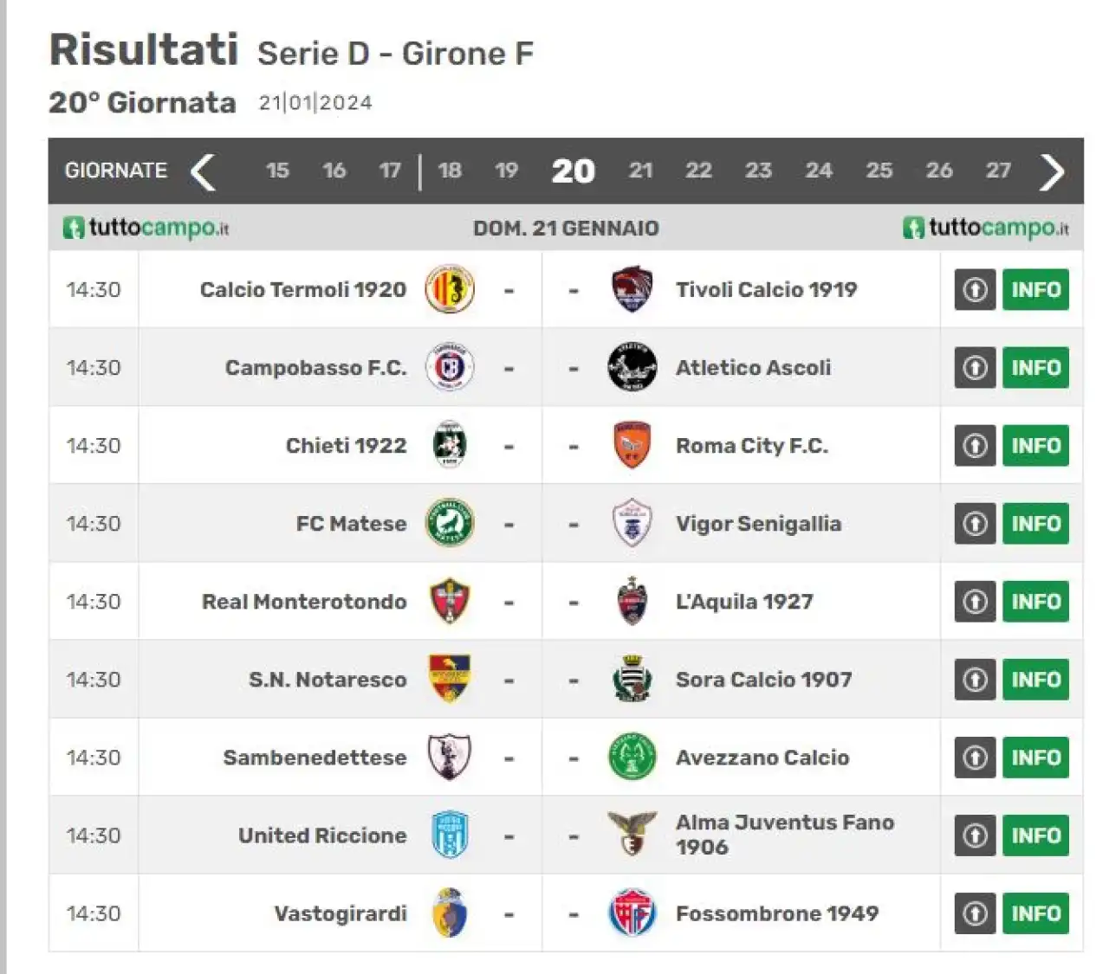The width and height of the screenshot is (1109, 974).
Task: Open INFO for Sambenedettese vs Avezzano Calcio
Action: 1035,757
